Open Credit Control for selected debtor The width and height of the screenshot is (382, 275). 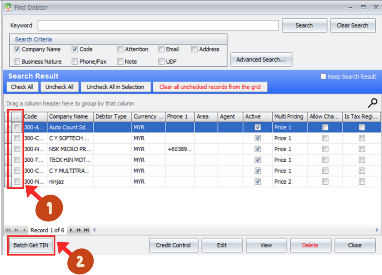(x=173, y=245)
